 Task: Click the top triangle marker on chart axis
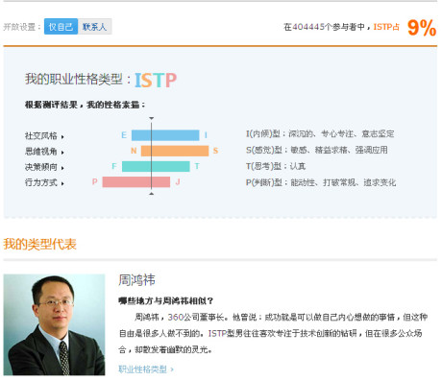152,118
